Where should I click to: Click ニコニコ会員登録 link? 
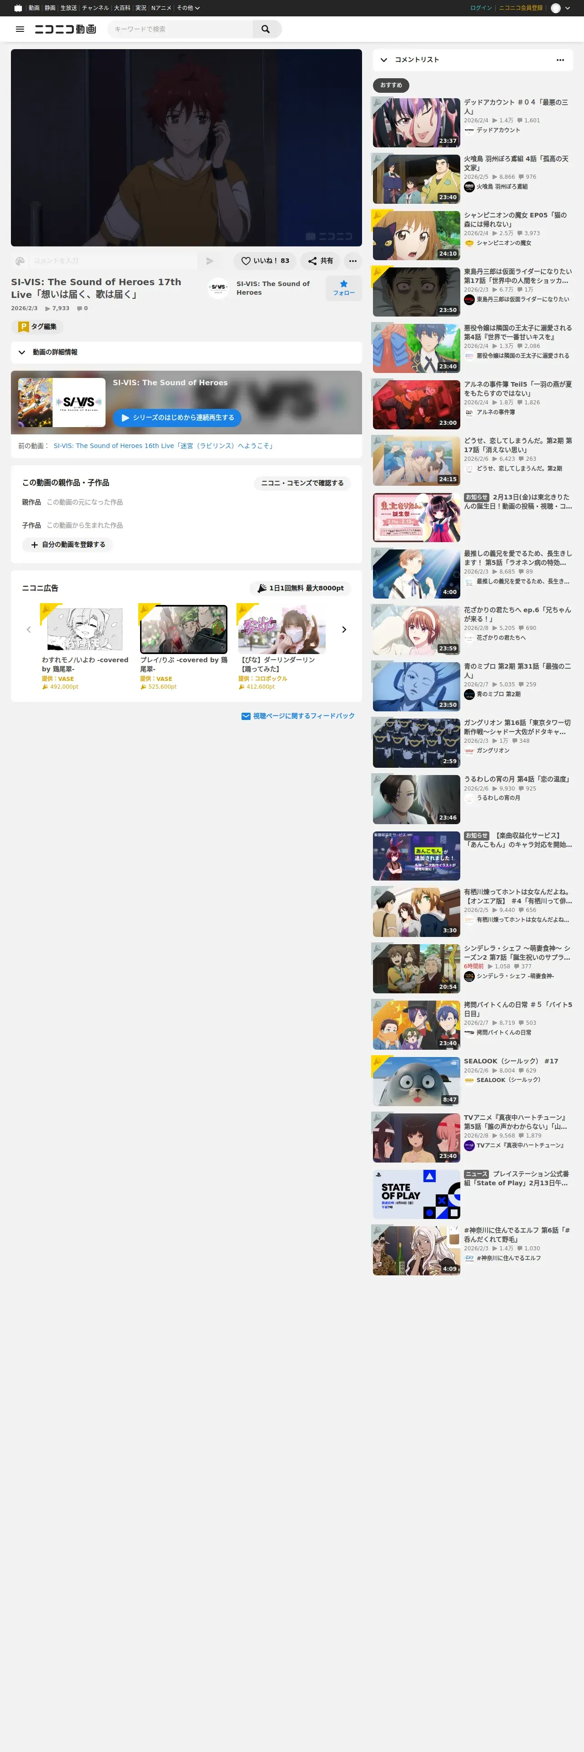click(x=521, y=8)
